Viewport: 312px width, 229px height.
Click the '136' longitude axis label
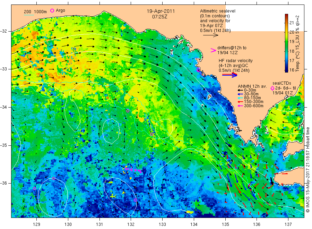pyautogui.click(x=257, y=224)
